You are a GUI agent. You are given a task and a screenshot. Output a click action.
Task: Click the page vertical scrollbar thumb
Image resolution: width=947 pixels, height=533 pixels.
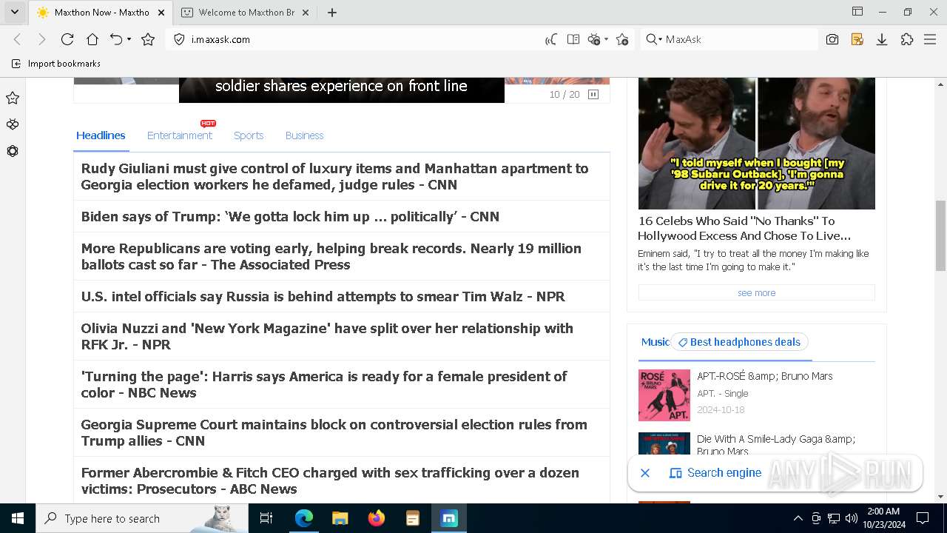click(941, 235)
